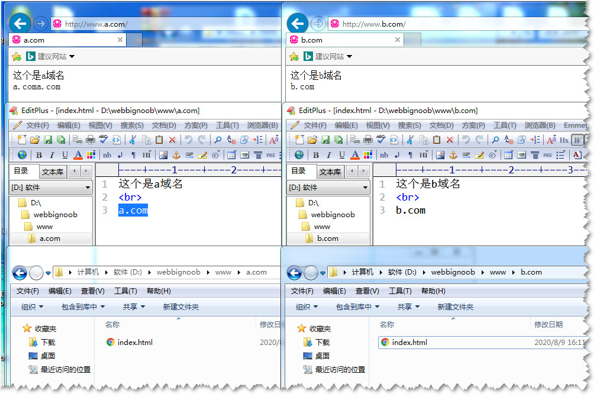Open Hi heading dropdown in a.com EditPlus

coord(147,155)
